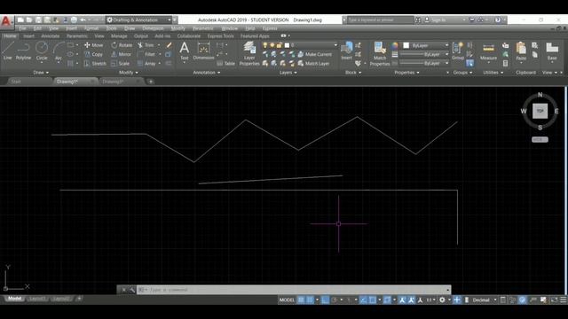Toggle 2D object snap in status bar
568x319 pixels.
[x=373, y=300]
